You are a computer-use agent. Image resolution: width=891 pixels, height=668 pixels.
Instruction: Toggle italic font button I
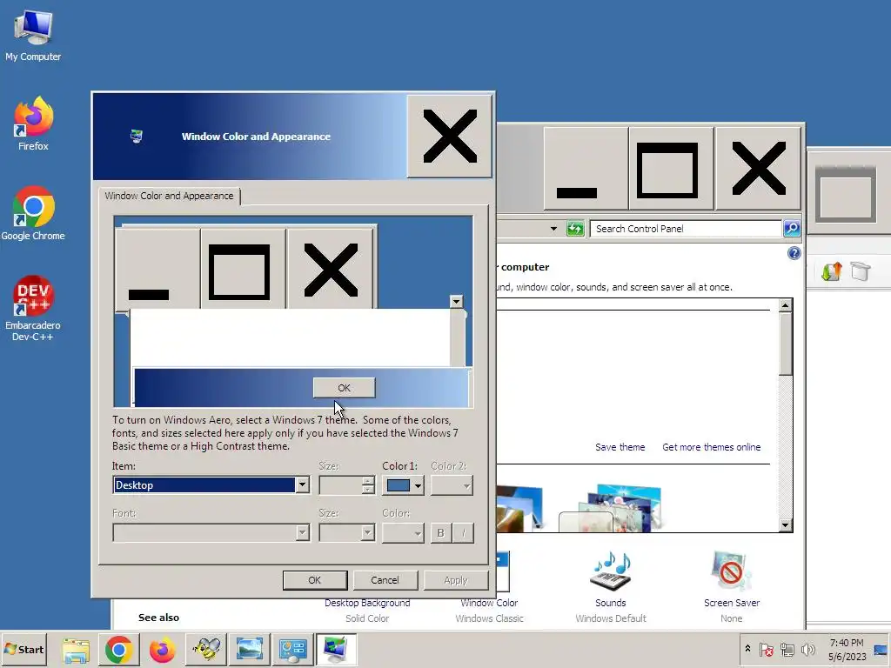463,533
